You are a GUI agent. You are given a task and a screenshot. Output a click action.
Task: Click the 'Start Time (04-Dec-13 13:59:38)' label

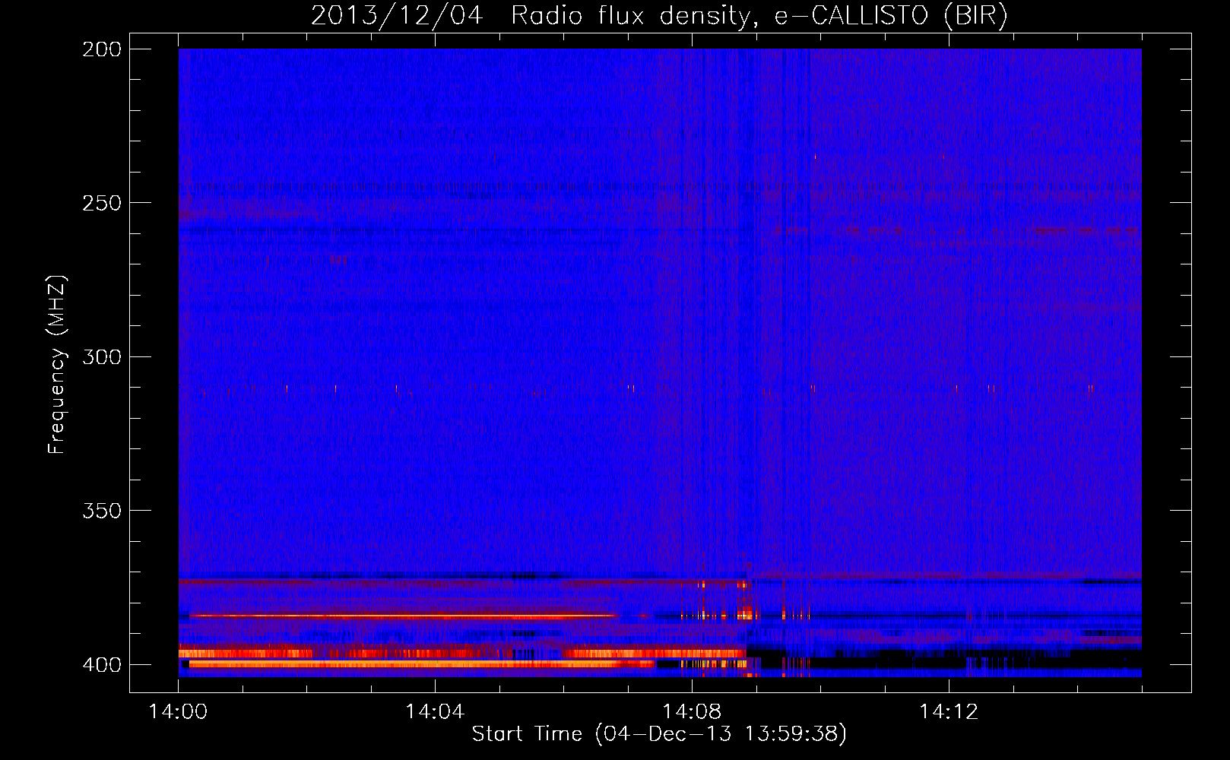tap(659, 734)
